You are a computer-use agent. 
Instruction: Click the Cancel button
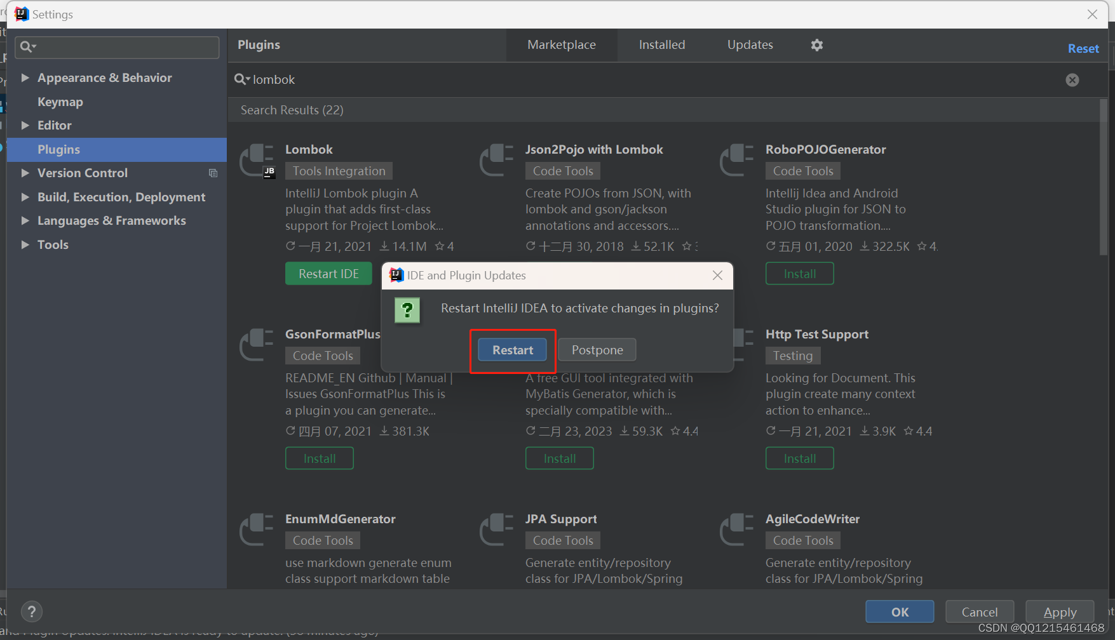(980, 612)
